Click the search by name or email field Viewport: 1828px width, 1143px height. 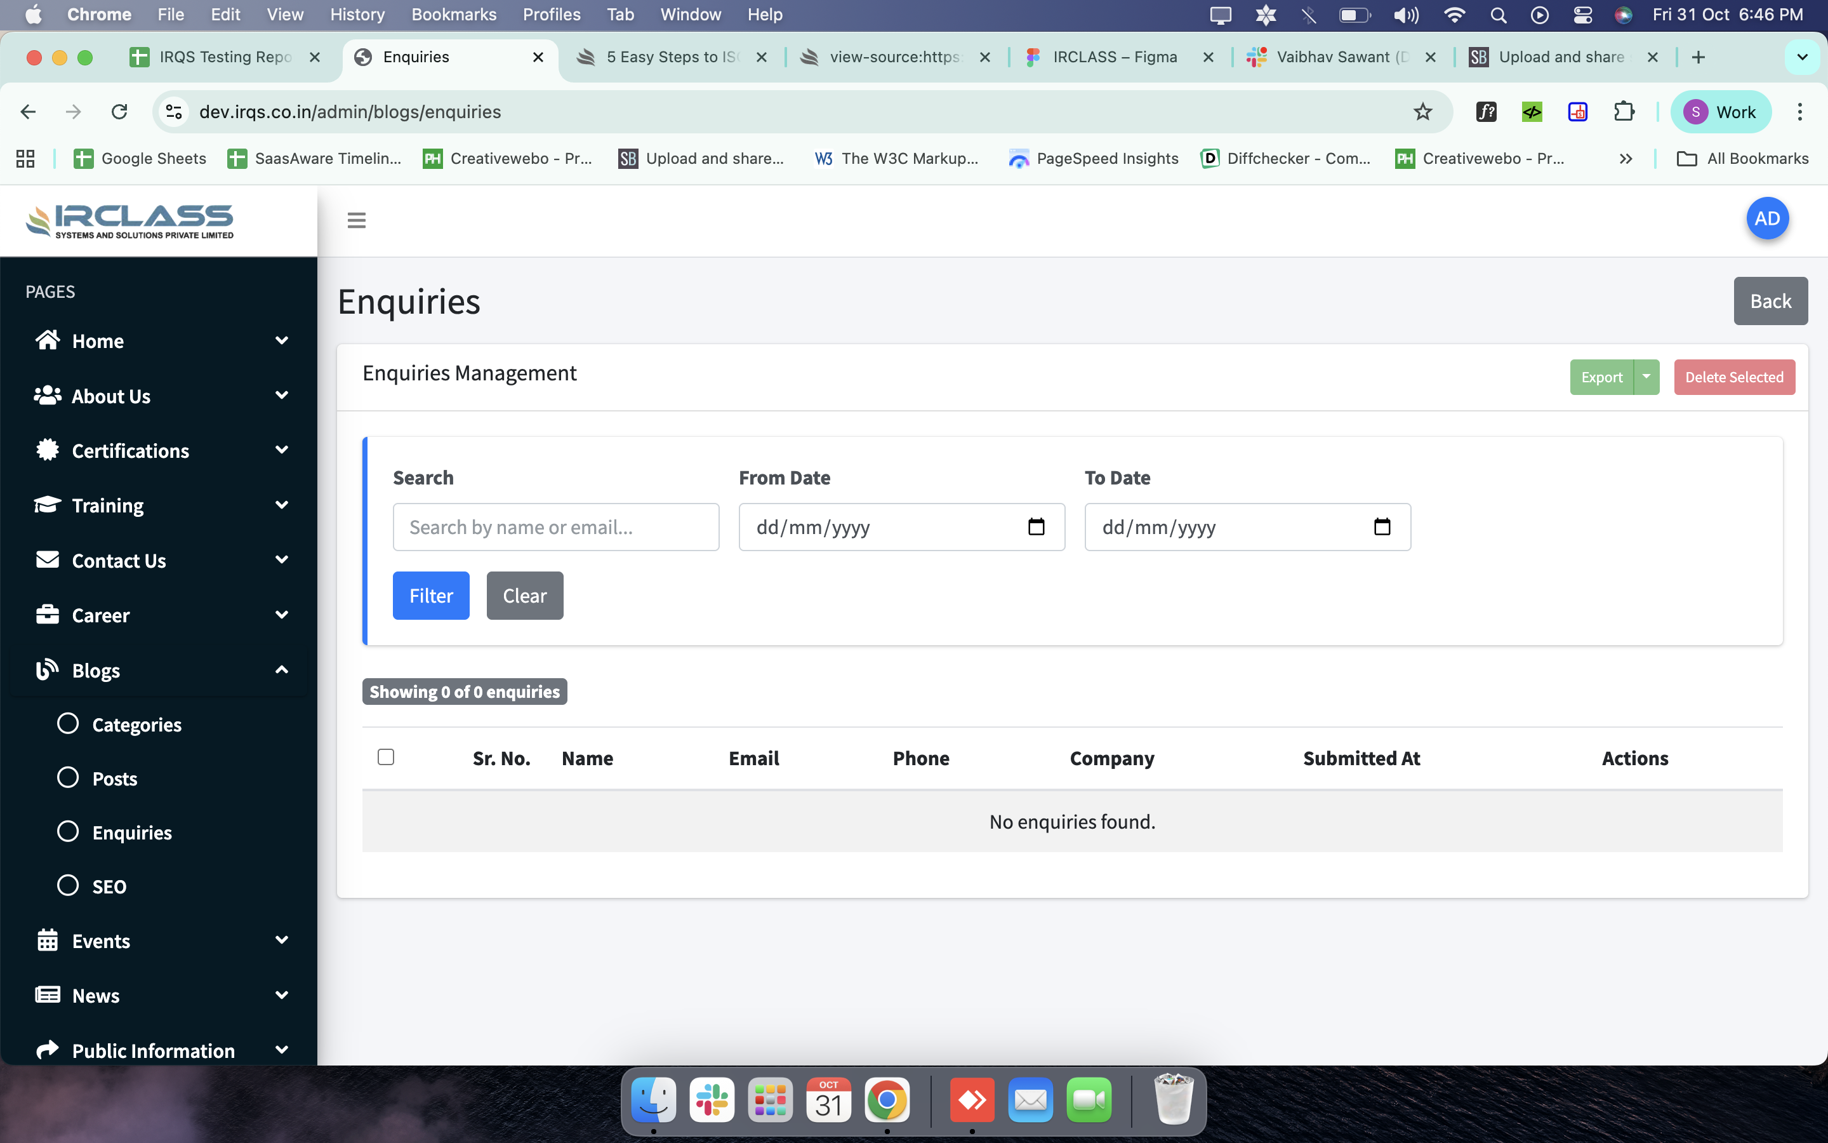[556, 527]
